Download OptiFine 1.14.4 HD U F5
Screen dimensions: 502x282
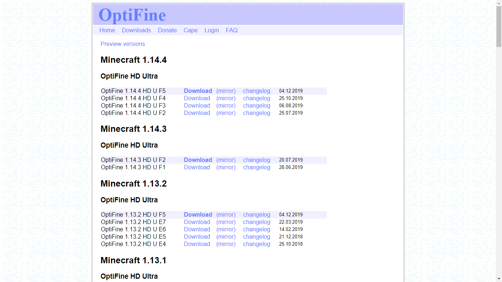pos(198,91)
